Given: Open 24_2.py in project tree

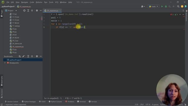Looking at the screenshot, I should pos(15,41).
